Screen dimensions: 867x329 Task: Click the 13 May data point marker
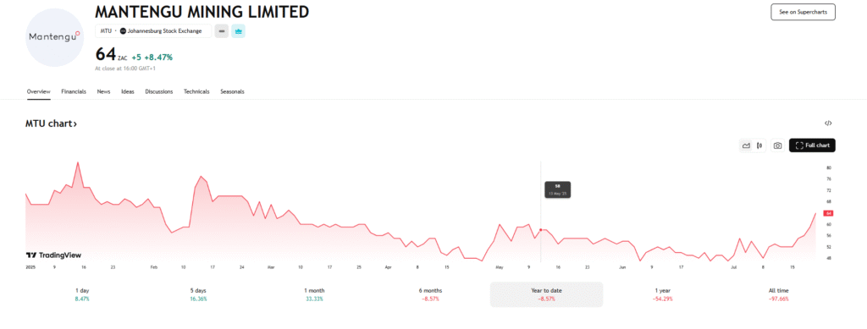[540, 230]
